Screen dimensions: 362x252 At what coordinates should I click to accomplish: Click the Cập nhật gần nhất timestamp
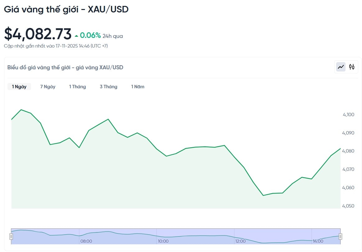click(56, 46)
